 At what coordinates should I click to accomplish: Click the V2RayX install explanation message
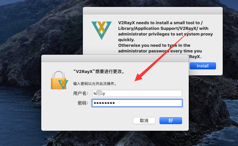coord(165,39)
